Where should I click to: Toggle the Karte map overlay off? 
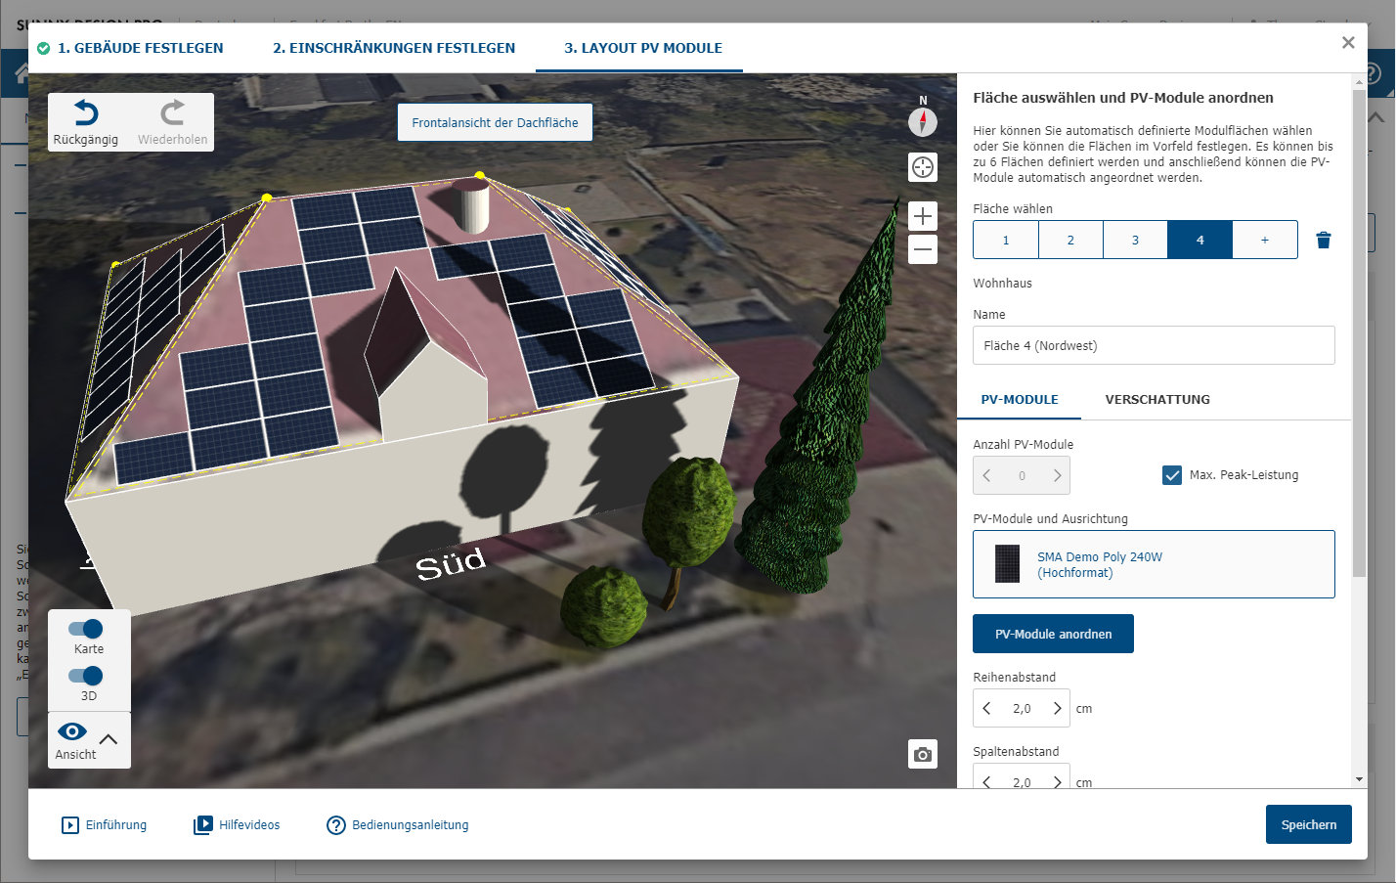87,631
